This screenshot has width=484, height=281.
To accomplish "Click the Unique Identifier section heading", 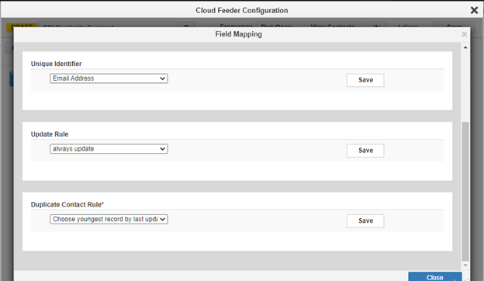I will [x=56, y=64].
